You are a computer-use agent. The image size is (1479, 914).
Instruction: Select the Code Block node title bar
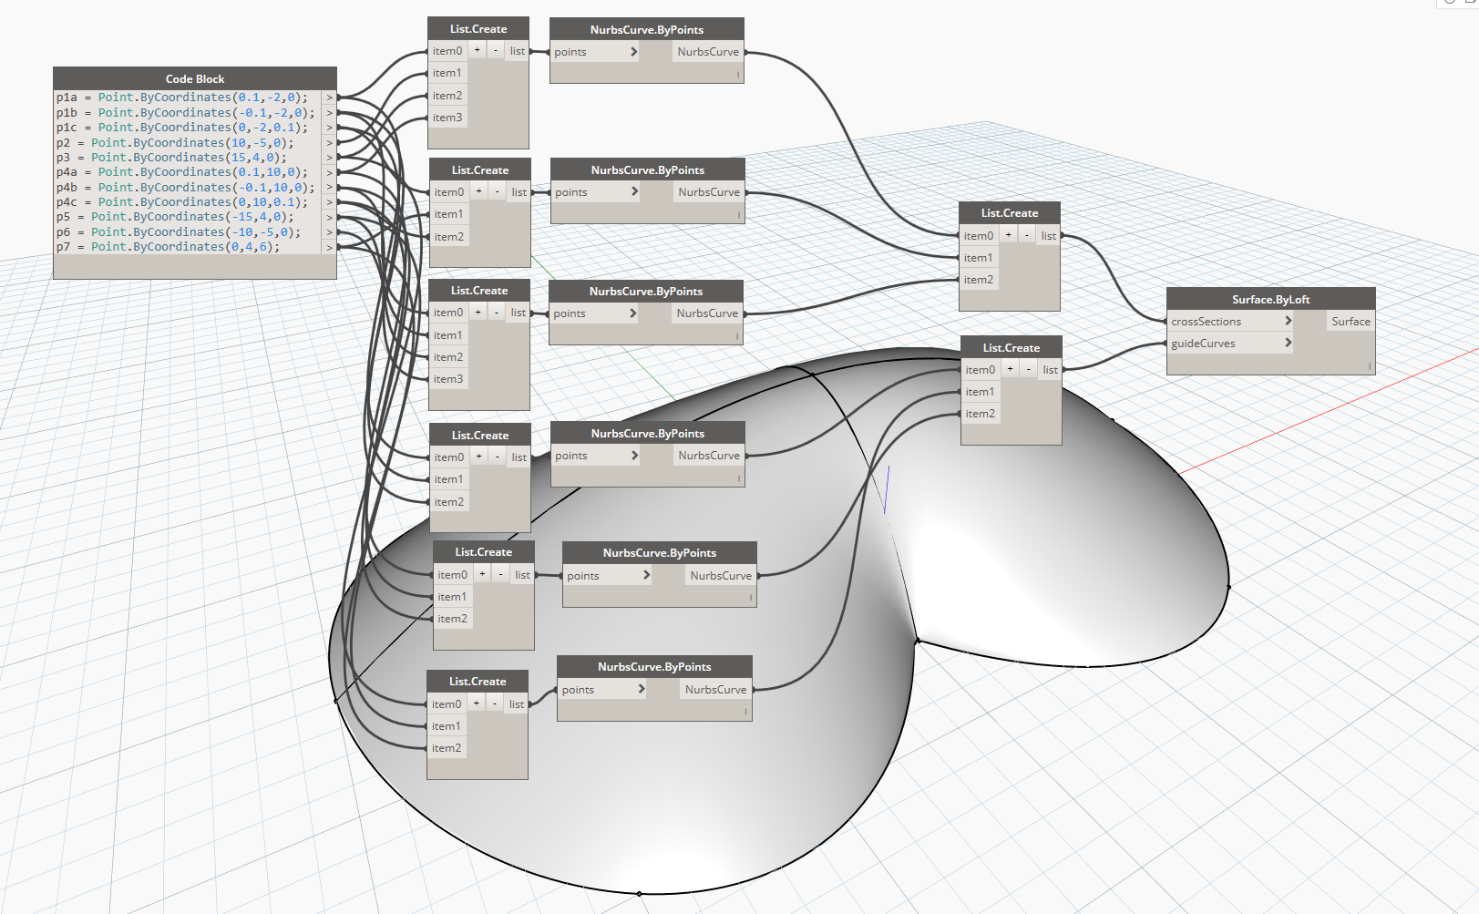195,78
